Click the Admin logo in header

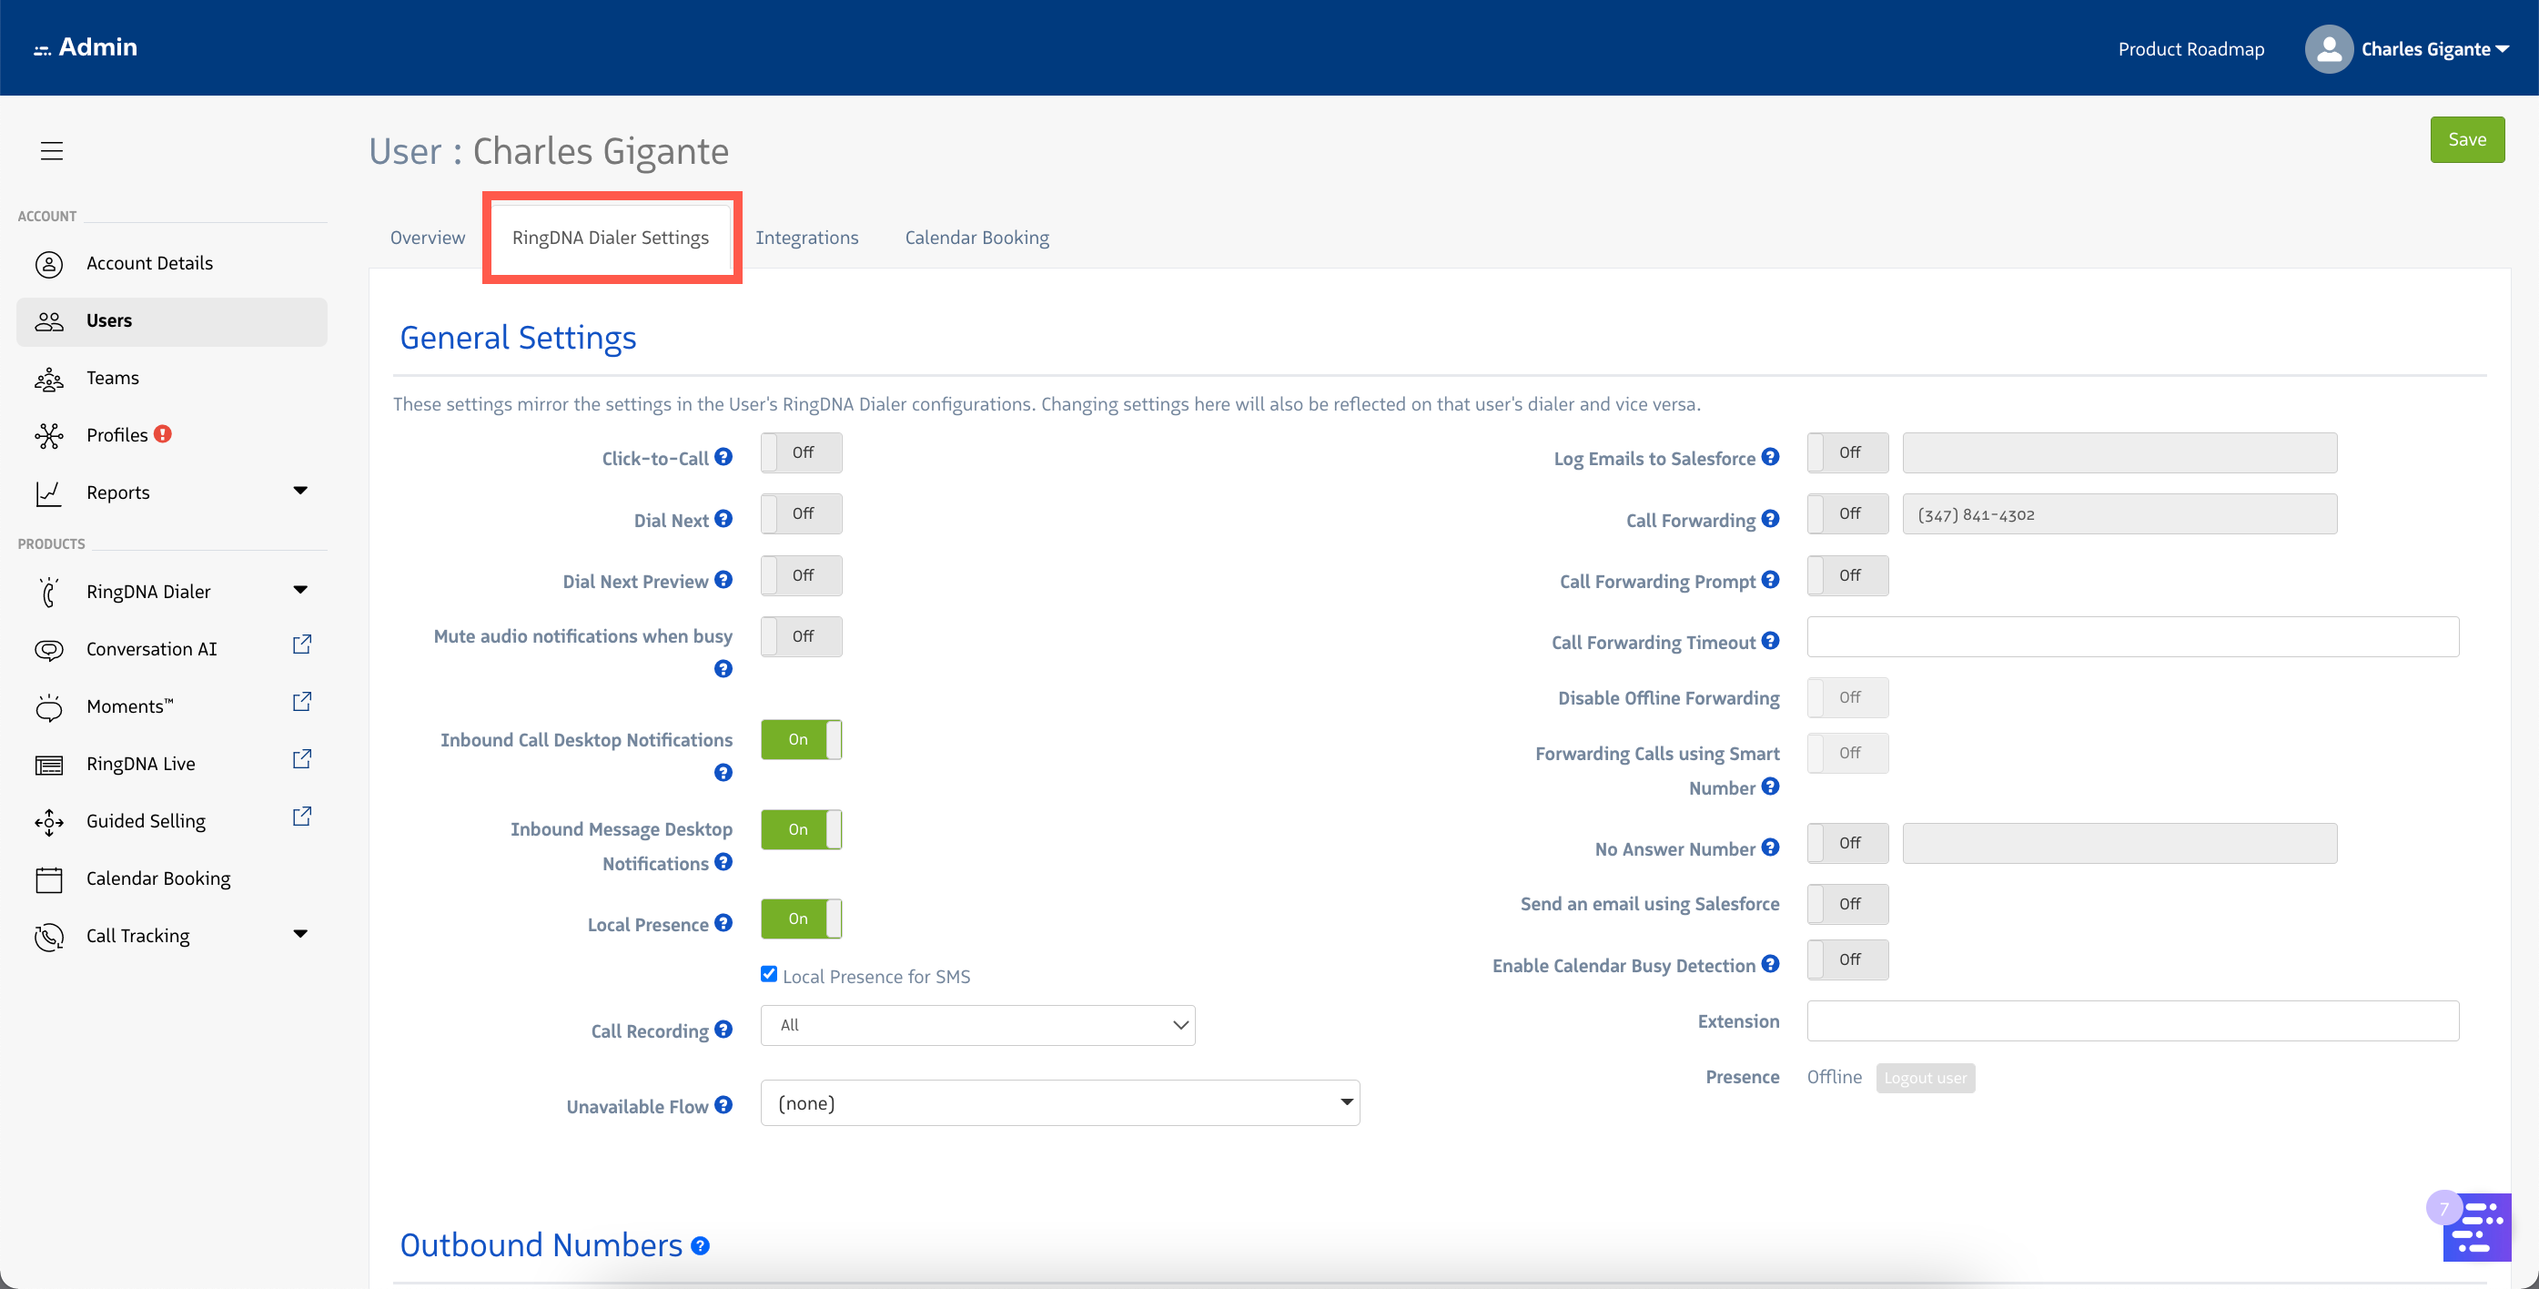[x=86, y=47]
